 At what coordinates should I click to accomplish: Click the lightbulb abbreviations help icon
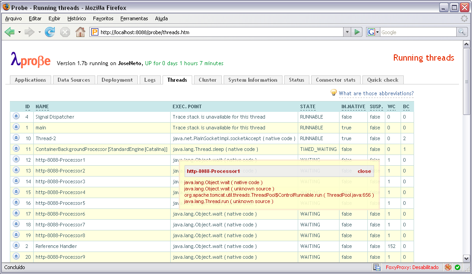coord(334,93)
